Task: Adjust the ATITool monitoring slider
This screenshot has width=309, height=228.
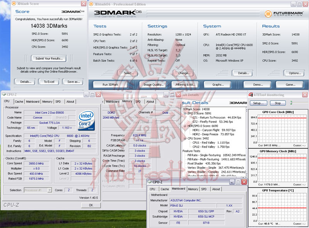Action: (291, 102)
